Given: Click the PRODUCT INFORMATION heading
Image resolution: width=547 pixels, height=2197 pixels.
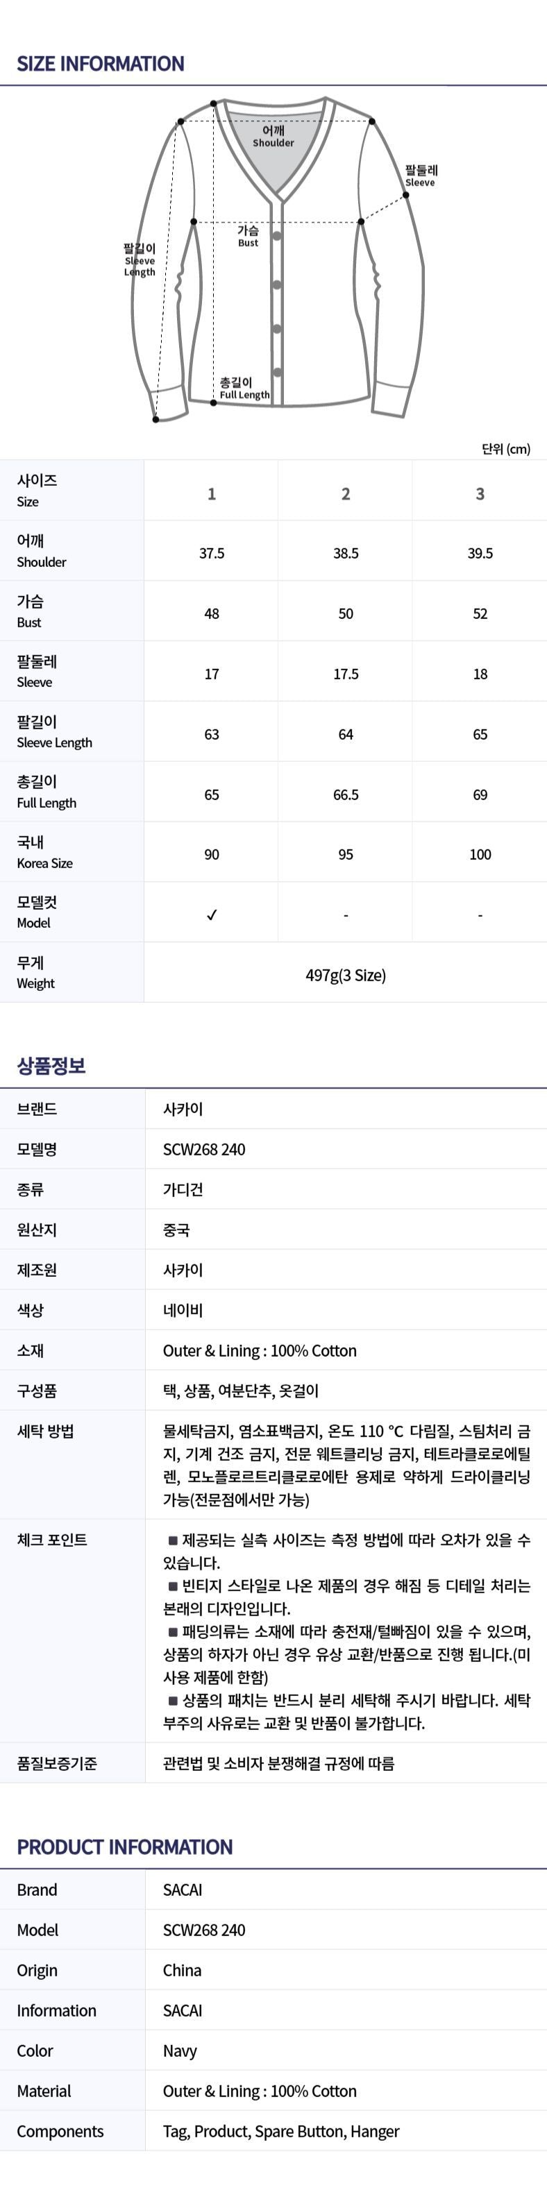Looking at the screenshot, I should click(x=124, y=1847).
